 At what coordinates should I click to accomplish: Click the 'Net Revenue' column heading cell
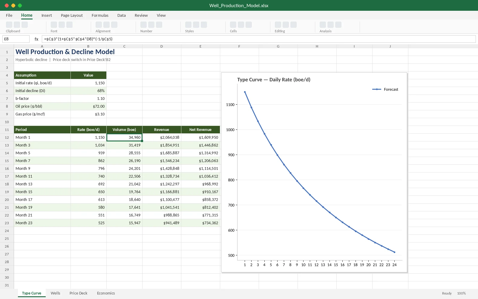coord(200,130)
